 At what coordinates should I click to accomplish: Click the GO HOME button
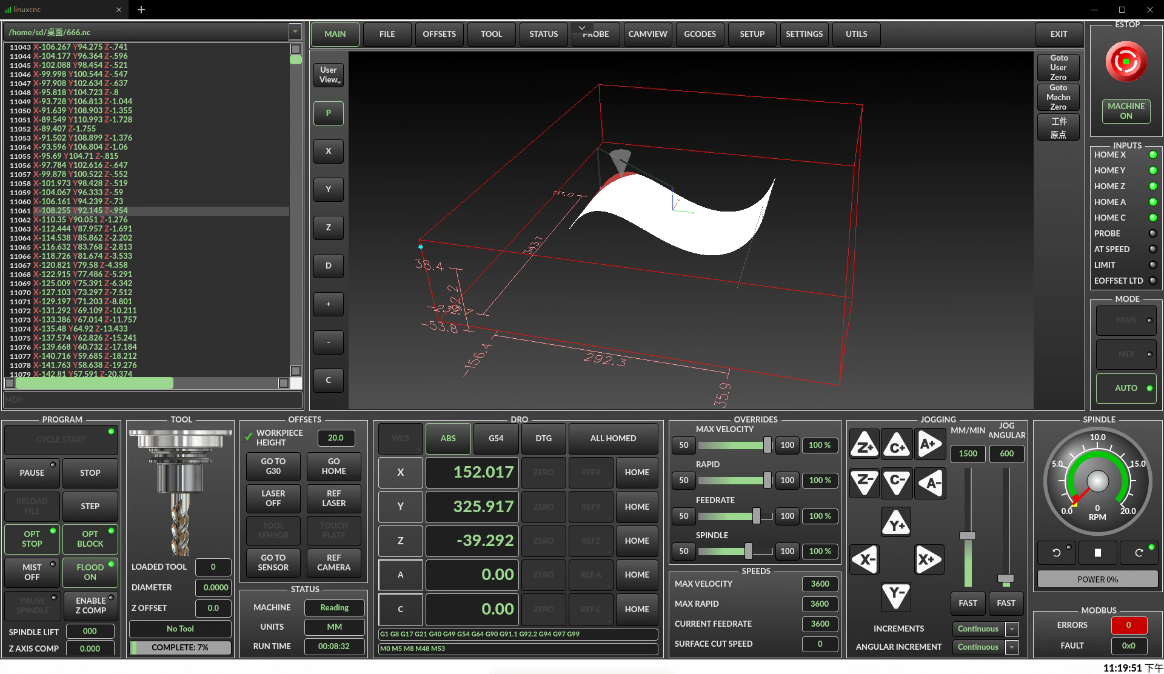[333, 466]
